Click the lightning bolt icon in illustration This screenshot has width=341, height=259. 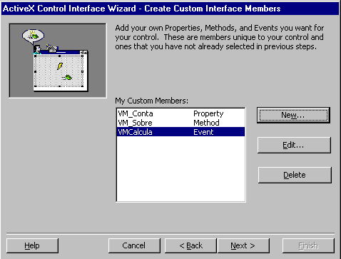(60, 66)
